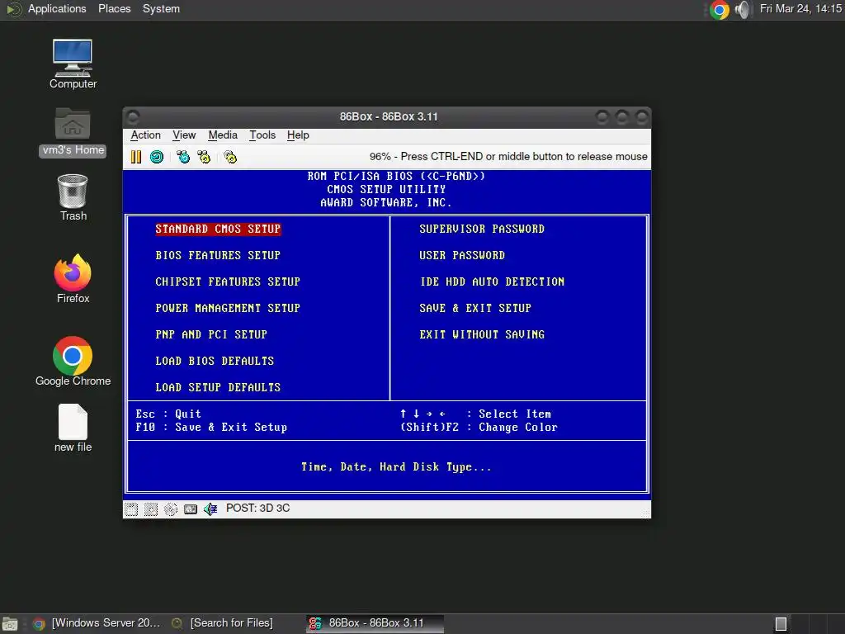The width and height of the screenshot is (845, 634).
Task: Click the Chrome icon in top panel tray
Action: (719, 9)
